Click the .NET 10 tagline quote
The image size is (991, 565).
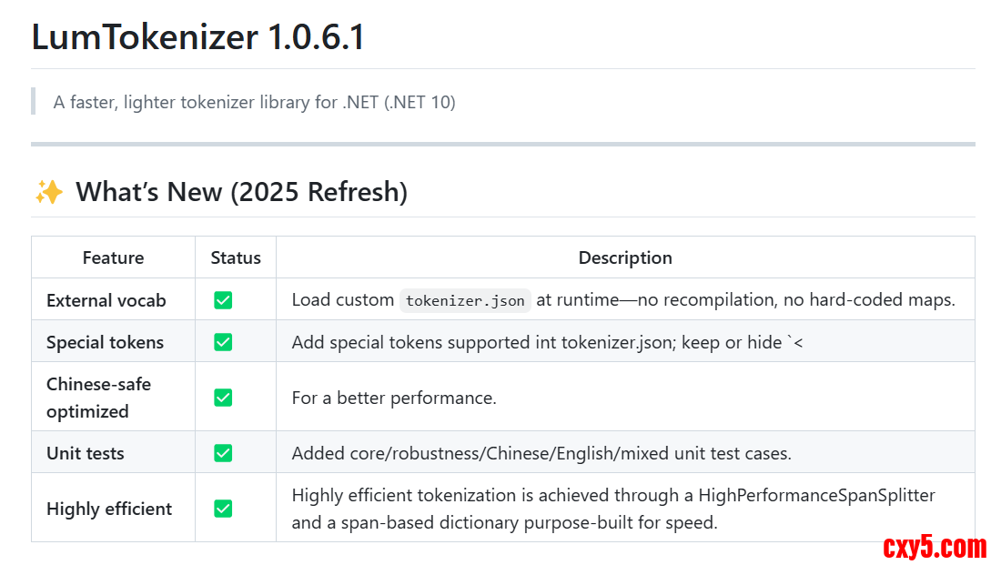pyautogui.click(x=254, y=102)
